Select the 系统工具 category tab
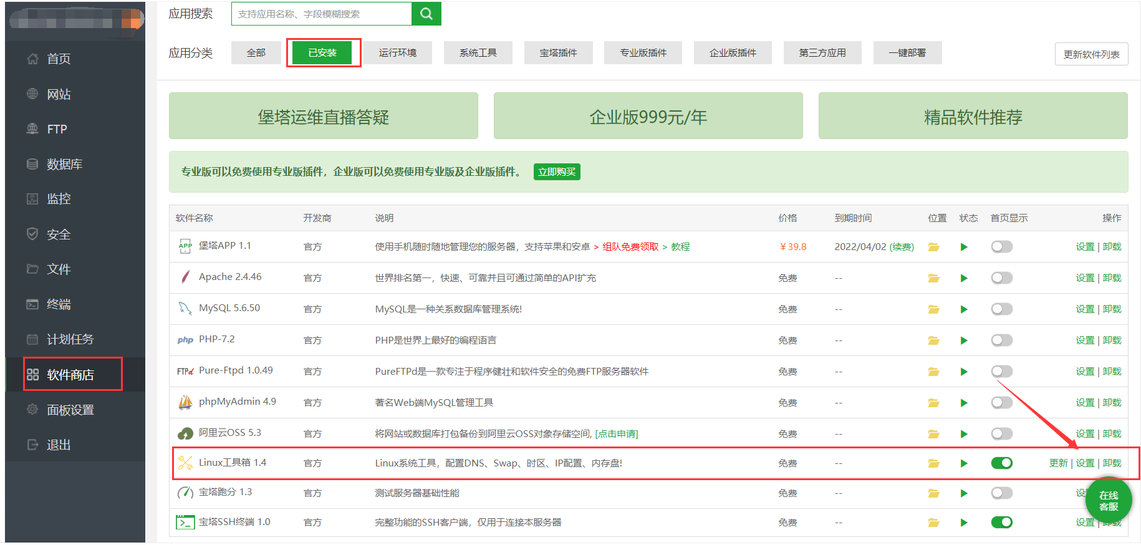 click(478, 53)
